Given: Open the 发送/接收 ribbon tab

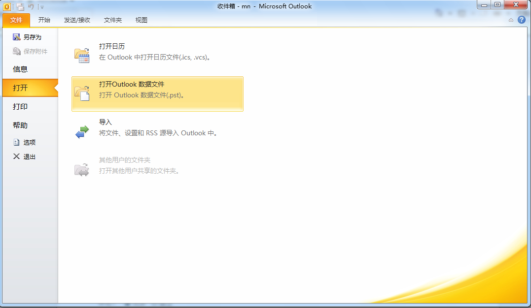Looking at the screenshot, I should (77, 20).
